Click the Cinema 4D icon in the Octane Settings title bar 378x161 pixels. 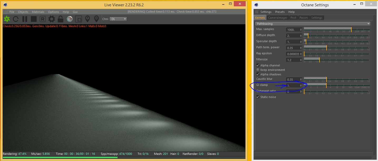click(256, 5)
